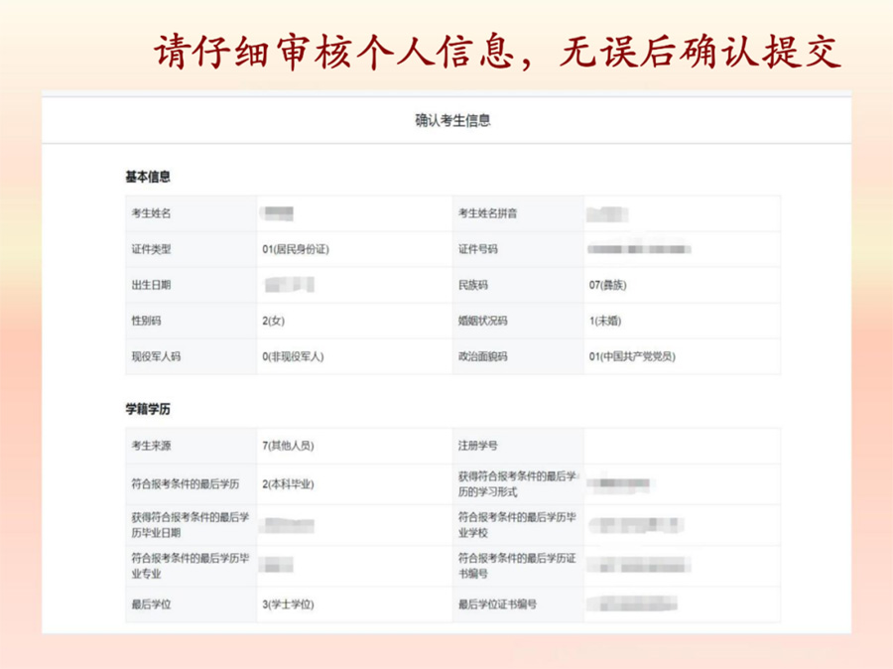Screen dimensions: 893x669
Task: Select the 3(学士学位) final degree value
Action: [288, 603]
